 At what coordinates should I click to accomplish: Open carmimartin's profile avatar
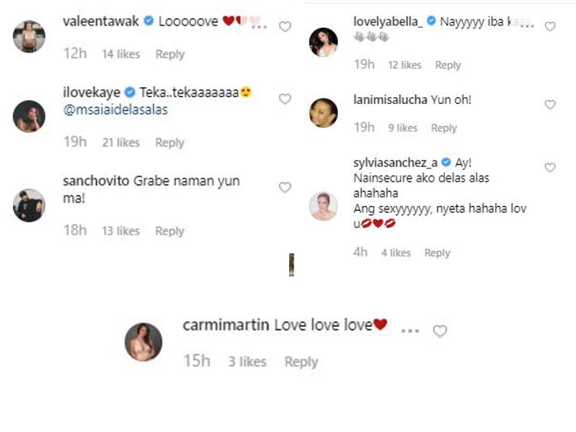pyautogui.click(x=143, y=342)
